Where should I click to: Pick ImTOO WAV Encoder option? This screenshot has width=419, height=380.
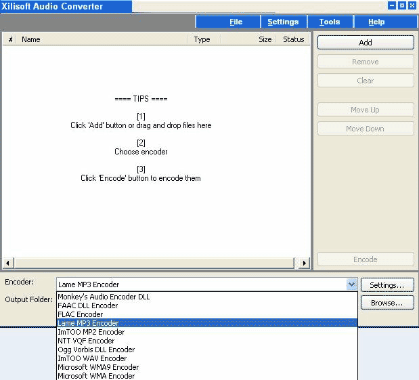[x=92, y=358]
